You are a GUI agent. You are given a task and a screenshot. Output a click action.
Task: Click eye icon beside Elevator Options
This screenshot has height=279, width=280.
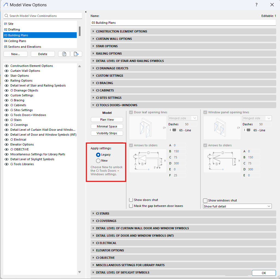click(7, 144)
